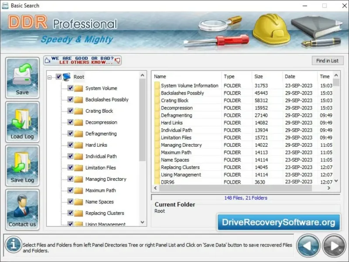The height and width of the screenshot is (262, 349).
Task: Click folder icon of System Volume Information row
Action: [x=157, y=85]
